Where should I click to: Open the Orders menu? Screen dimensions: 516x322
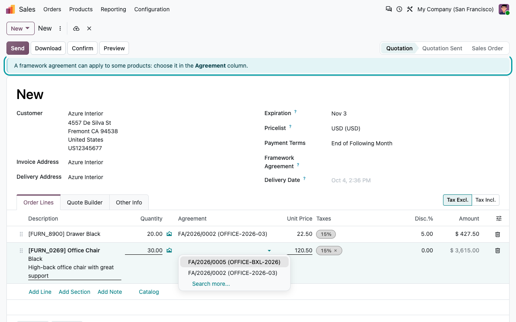coord(52,9)
